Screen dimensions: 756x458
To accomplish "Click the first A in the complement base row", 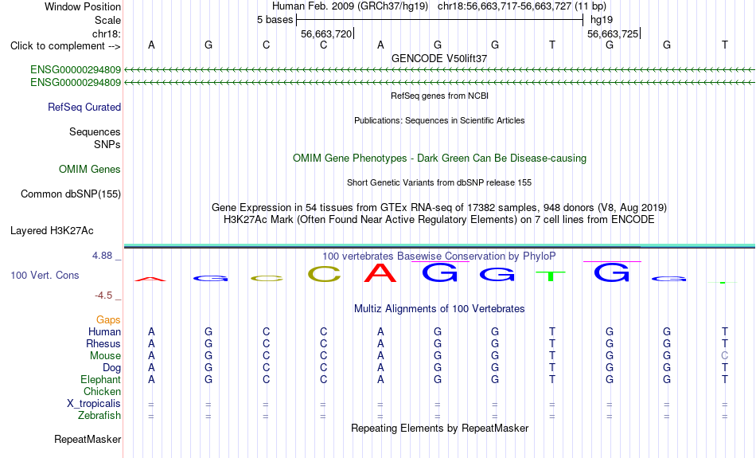I will (151, 45).
